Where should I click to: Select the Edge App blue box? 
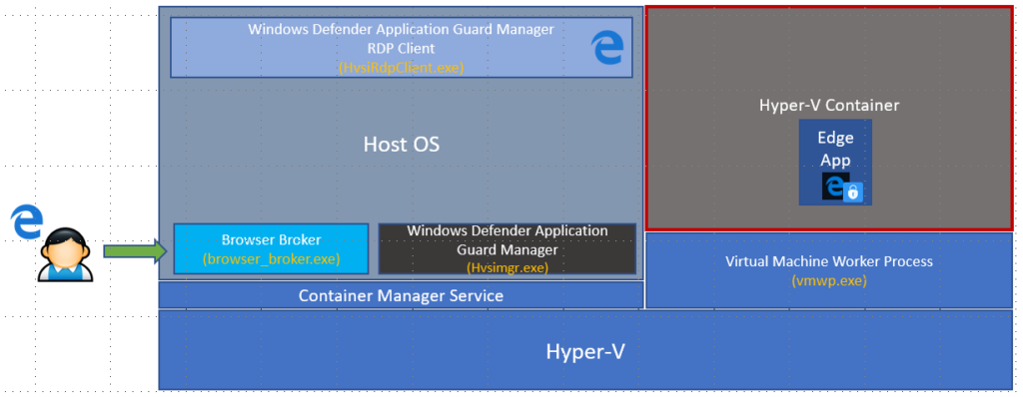(836, 162)
